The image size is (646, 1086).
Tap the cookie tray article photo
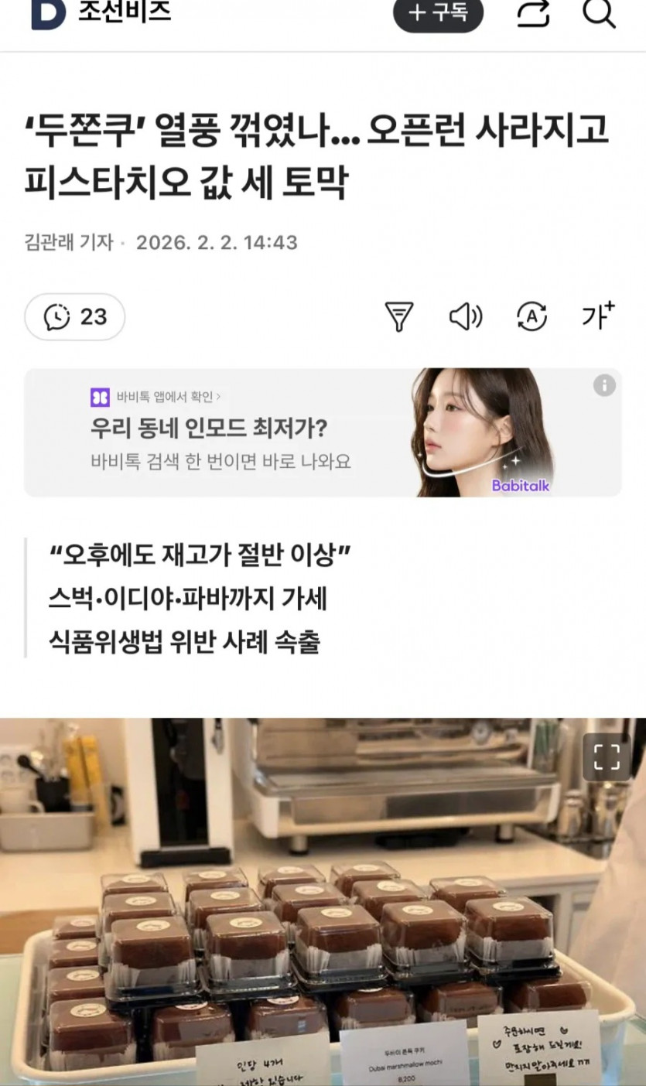(323, 902)
